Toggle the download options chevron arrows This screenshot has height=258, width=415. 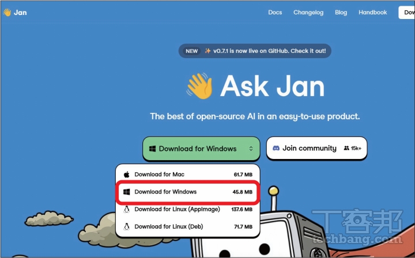(x=251, y=149)
